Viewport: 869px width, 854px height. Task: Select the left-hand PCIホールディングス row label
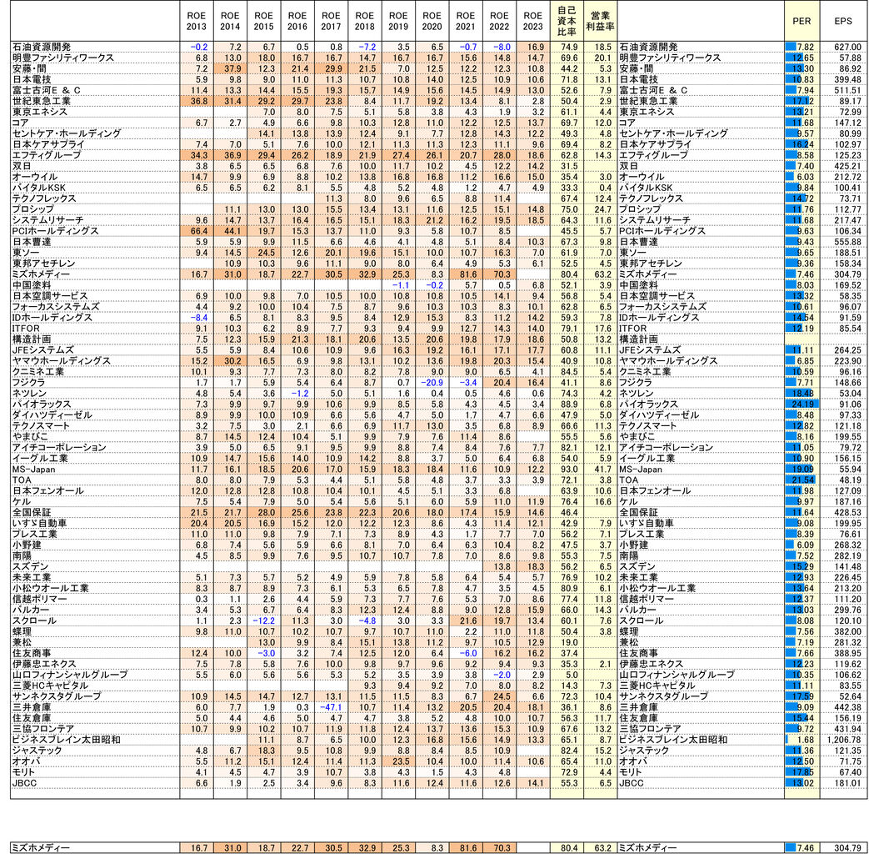pos(56,231)
